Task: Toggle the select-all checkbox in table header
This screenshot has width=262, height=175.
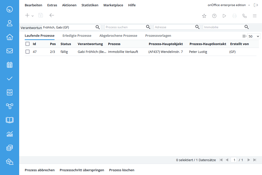Action: (28, 44)
